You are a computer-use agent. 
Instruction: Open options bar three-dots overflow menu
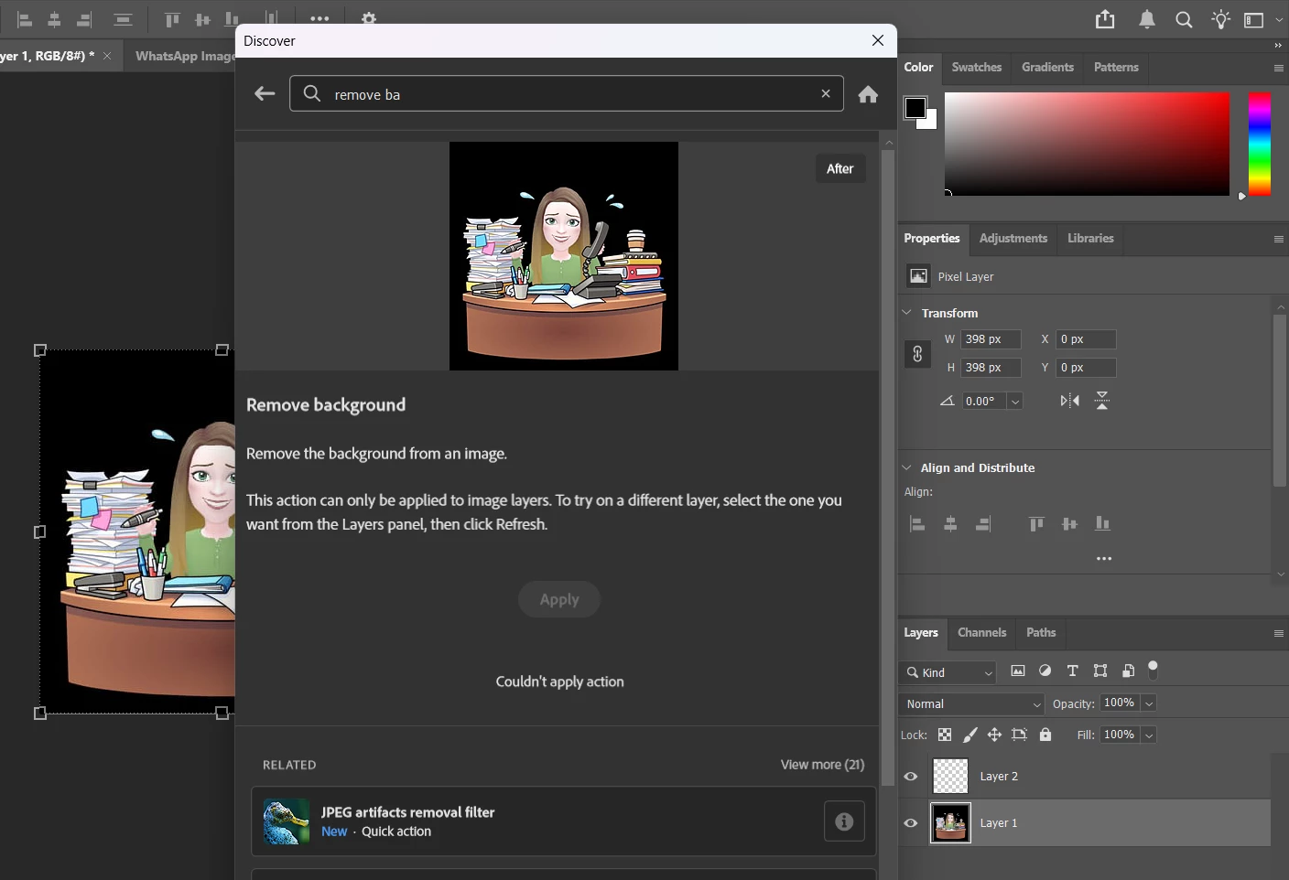320,18
